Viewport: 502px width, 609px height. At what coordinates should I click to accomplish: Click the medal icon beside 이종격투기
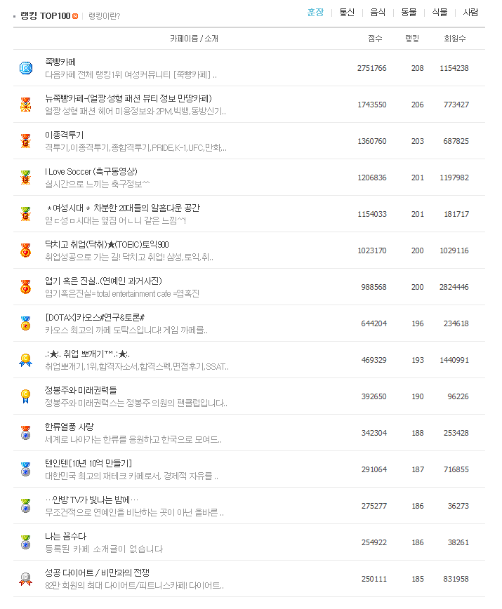point(26,141)
